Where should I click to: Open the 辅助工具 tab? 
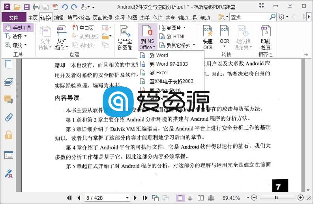[187, 18]
